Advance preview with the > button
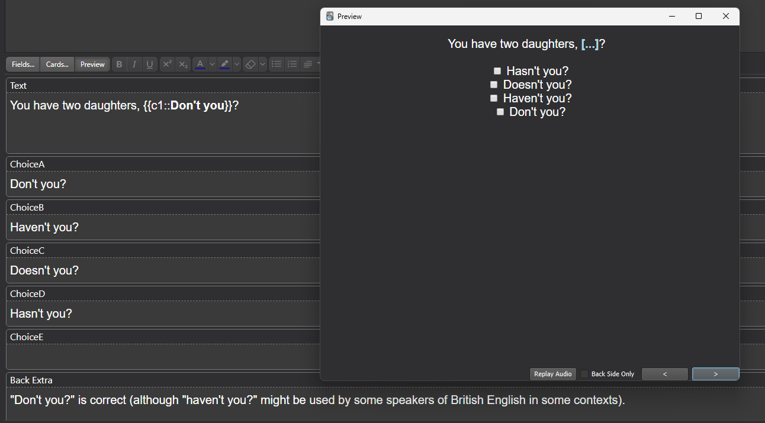This screenshot has width=765, height=423. tap(715, 374)
